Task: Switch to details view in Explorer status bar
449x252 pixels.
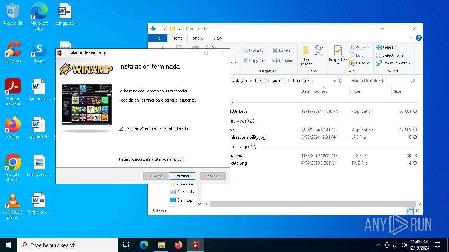Action: tap(410, 211)
